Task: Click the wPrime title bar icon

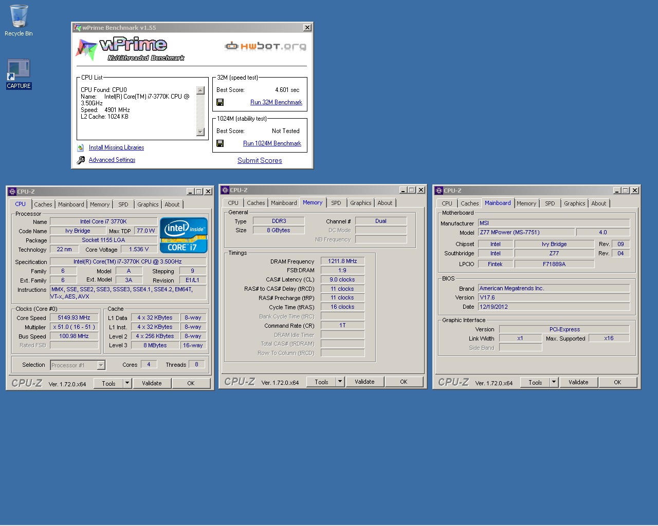Action: coord(77,28)
